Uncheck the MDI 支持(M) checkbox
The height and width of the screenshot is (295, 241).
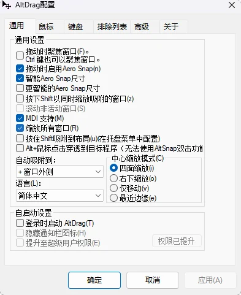click(x=20, y=118)
